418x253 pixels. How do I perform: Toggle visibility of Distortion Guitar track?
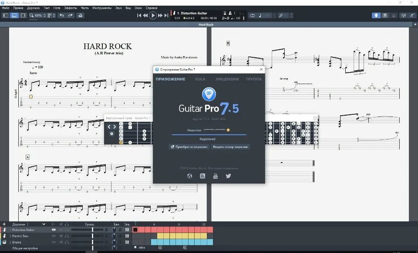pos(54,230)
